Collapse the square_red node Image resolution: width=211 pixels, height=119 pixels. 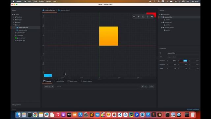161,22
